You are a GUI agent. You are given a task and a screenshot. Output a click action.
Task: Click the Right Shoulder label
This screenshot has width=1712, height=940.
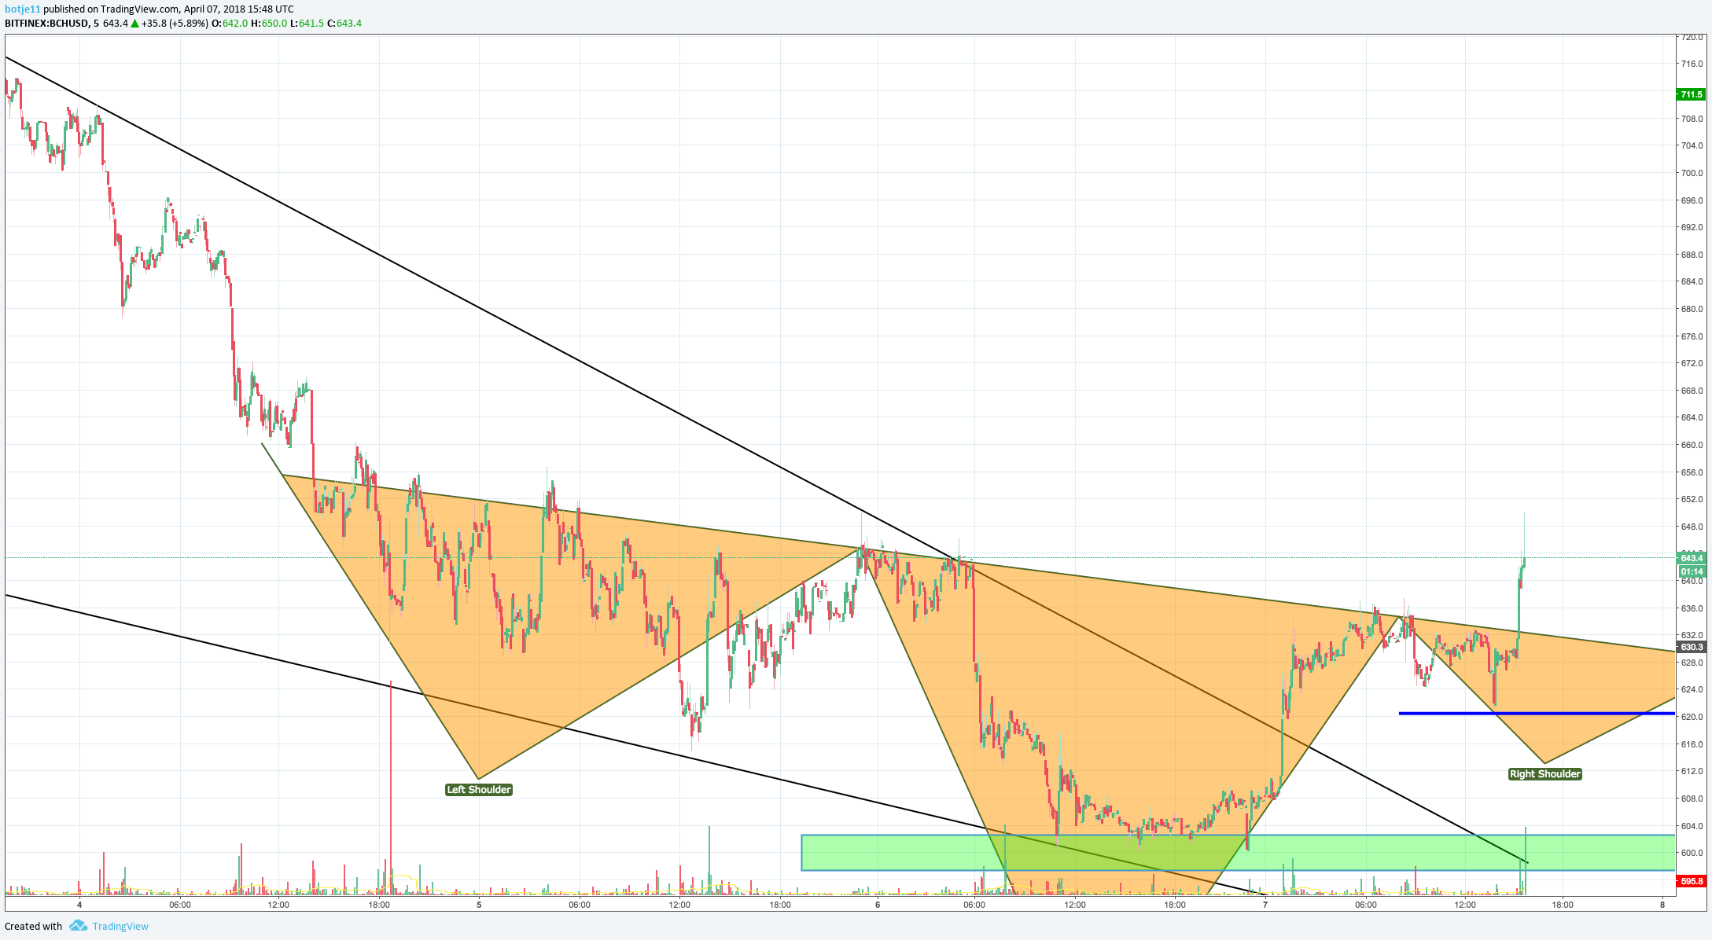pyautogui.click(x=1544, y=774)
